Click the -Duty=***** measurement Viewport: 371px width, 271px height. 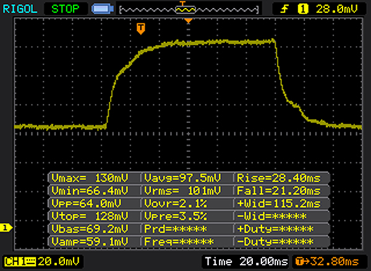pyautogui.click(x=275, y=242)
